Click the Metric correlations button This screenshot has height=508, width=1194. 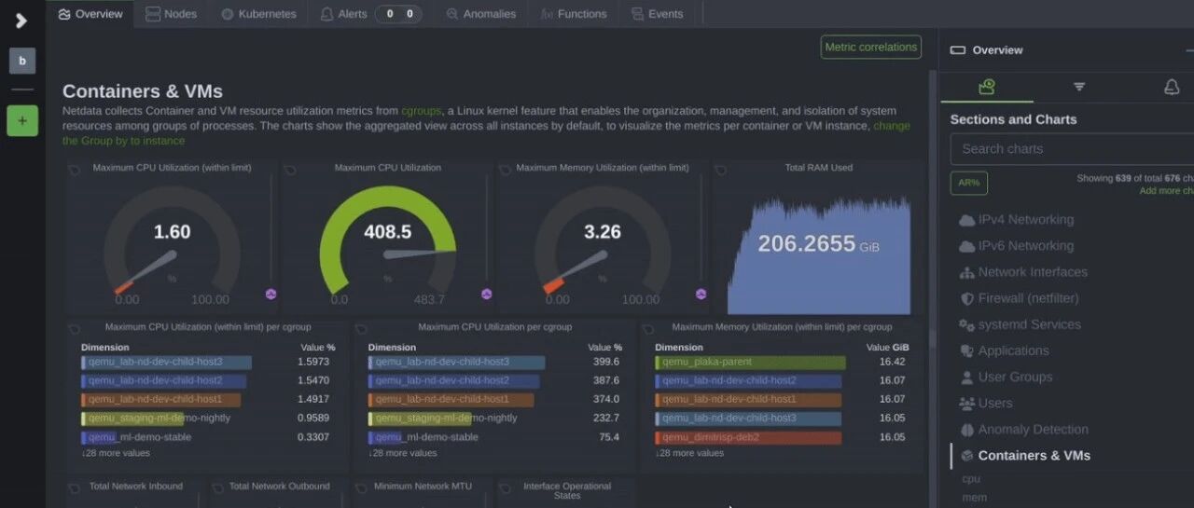coord(870,47)
